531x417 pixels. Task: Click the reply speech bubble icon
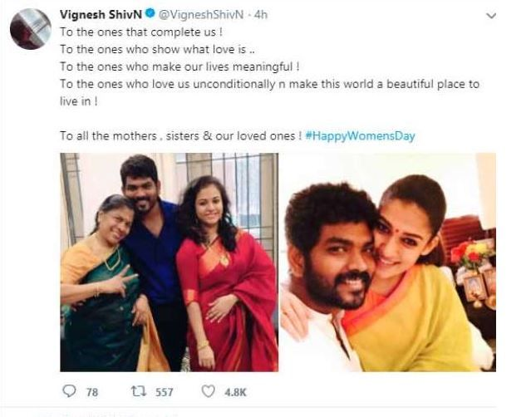click(x=68, y=392)
